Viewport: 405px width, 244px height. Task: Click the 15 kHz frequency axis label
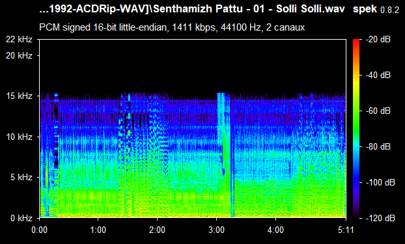(20, 96)
